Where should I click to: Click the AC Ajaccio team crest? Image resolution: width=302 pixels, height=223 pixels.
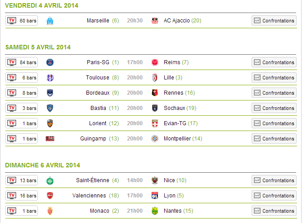click(155, 21)
